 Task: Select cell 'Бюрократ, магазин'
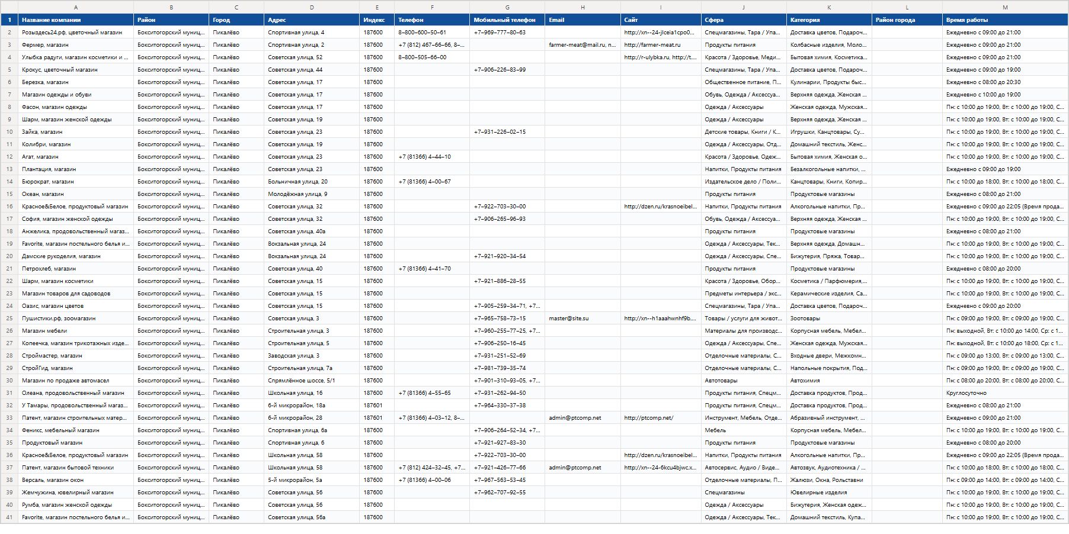point(76,182)
